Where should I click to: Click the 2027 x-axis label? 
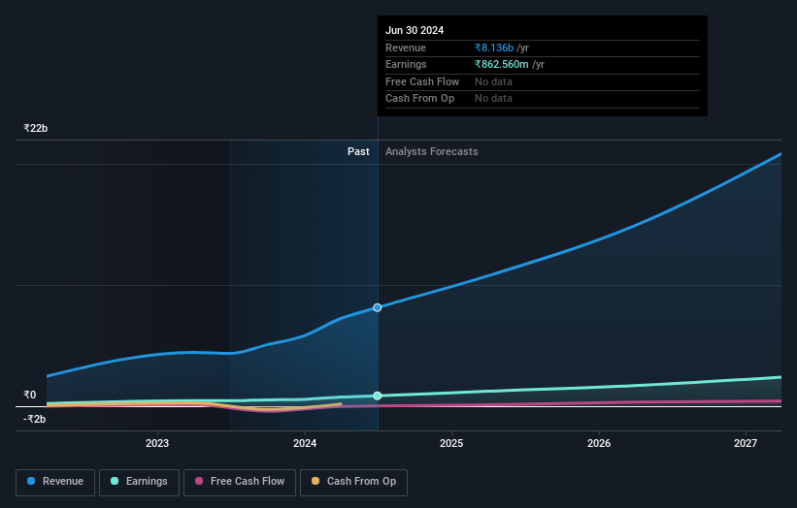click(x=746, y=444)
